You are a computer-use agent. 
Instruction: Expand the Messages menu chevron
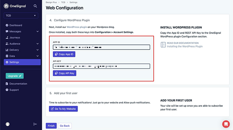[37, 32]
